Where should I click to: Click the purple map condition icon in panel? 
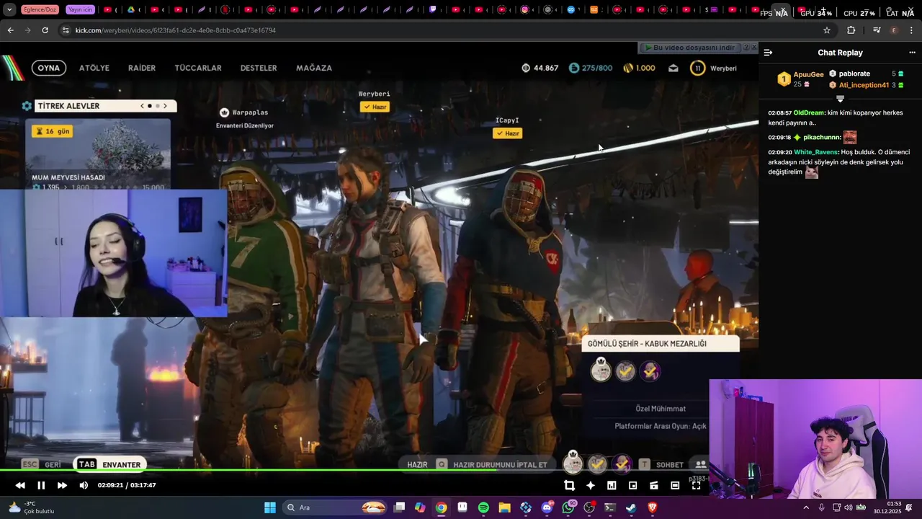pyautogui.click(x=650, y=371)
